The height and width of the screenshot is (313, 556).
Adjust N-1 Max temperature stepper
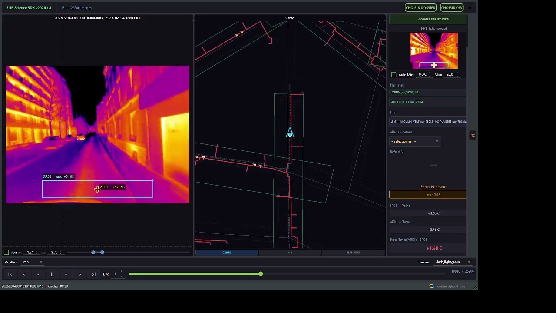[x=458, y=75]
